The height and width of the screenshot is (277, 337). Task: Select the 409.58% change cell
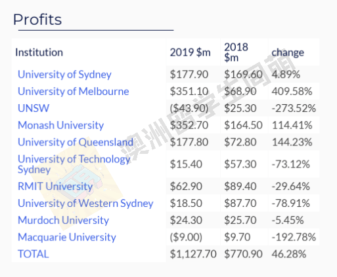(x=292, y=91)
